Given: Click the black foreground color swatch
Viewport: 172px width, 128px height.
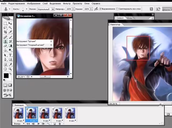Looking at the screenshot, I should coord(6,76).
